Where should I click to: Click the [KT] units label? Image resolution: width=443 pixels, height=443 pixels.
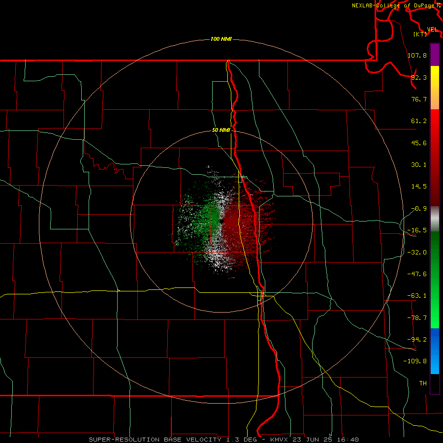420,34
